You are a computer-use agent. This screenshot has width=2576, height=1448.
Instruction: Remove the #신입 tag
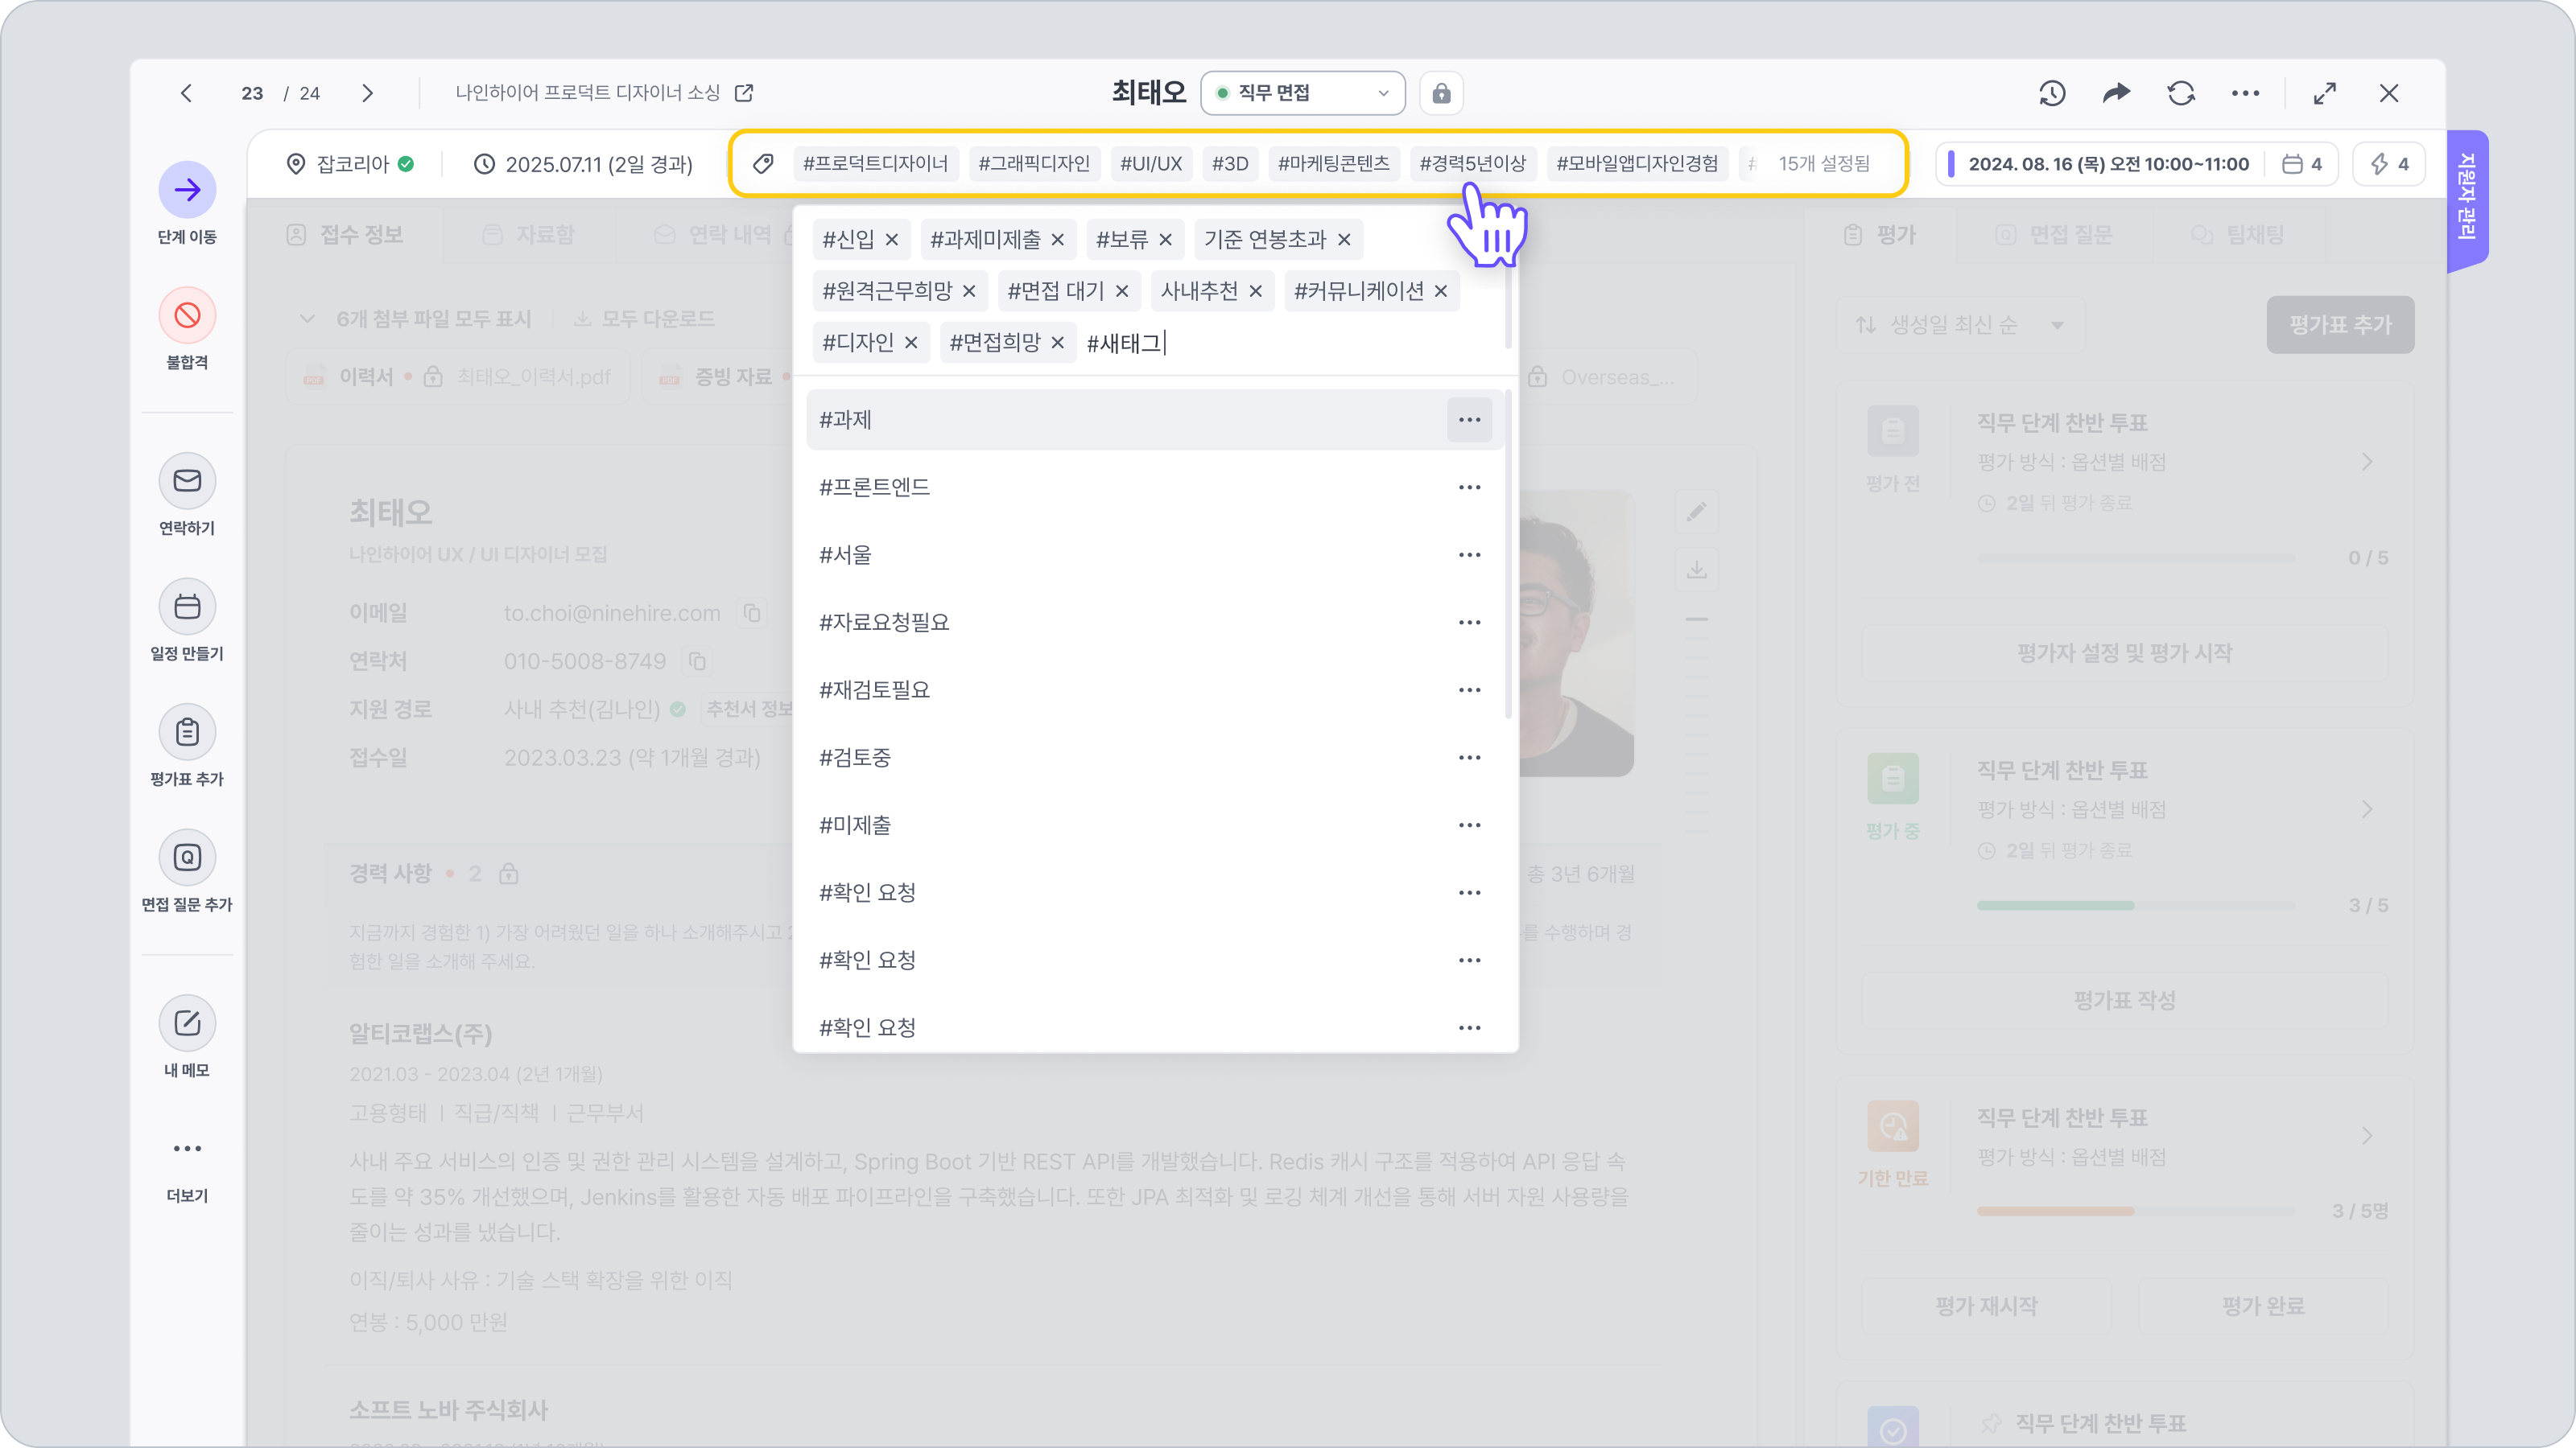(x=892, y=240)
